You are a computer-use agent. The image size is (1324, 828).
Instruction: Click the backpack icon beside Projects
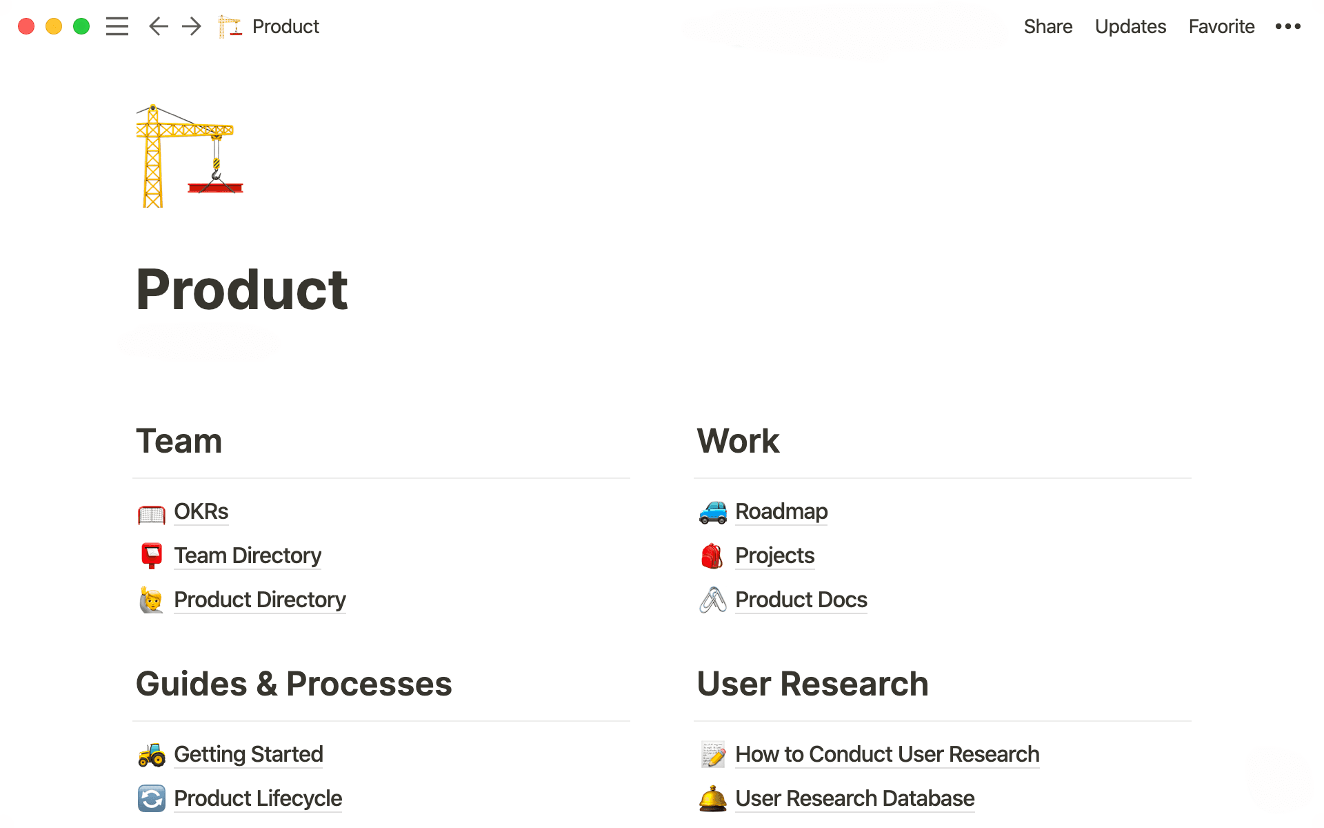[713, 555]
